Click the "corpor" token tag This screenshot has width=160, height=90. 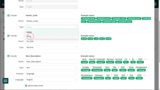pos(101,62)
